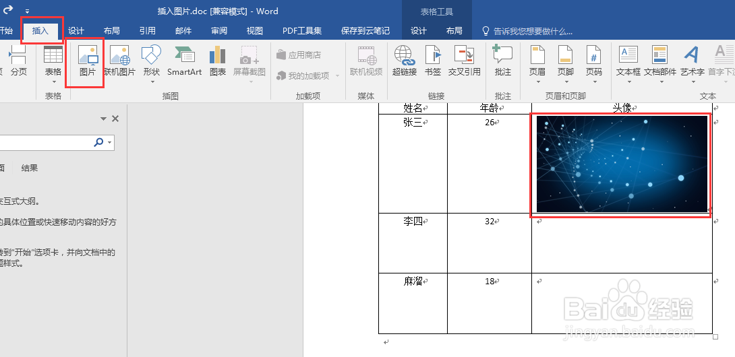Click the table resize handle at bottom-right
735x357 pixels.
715,336
